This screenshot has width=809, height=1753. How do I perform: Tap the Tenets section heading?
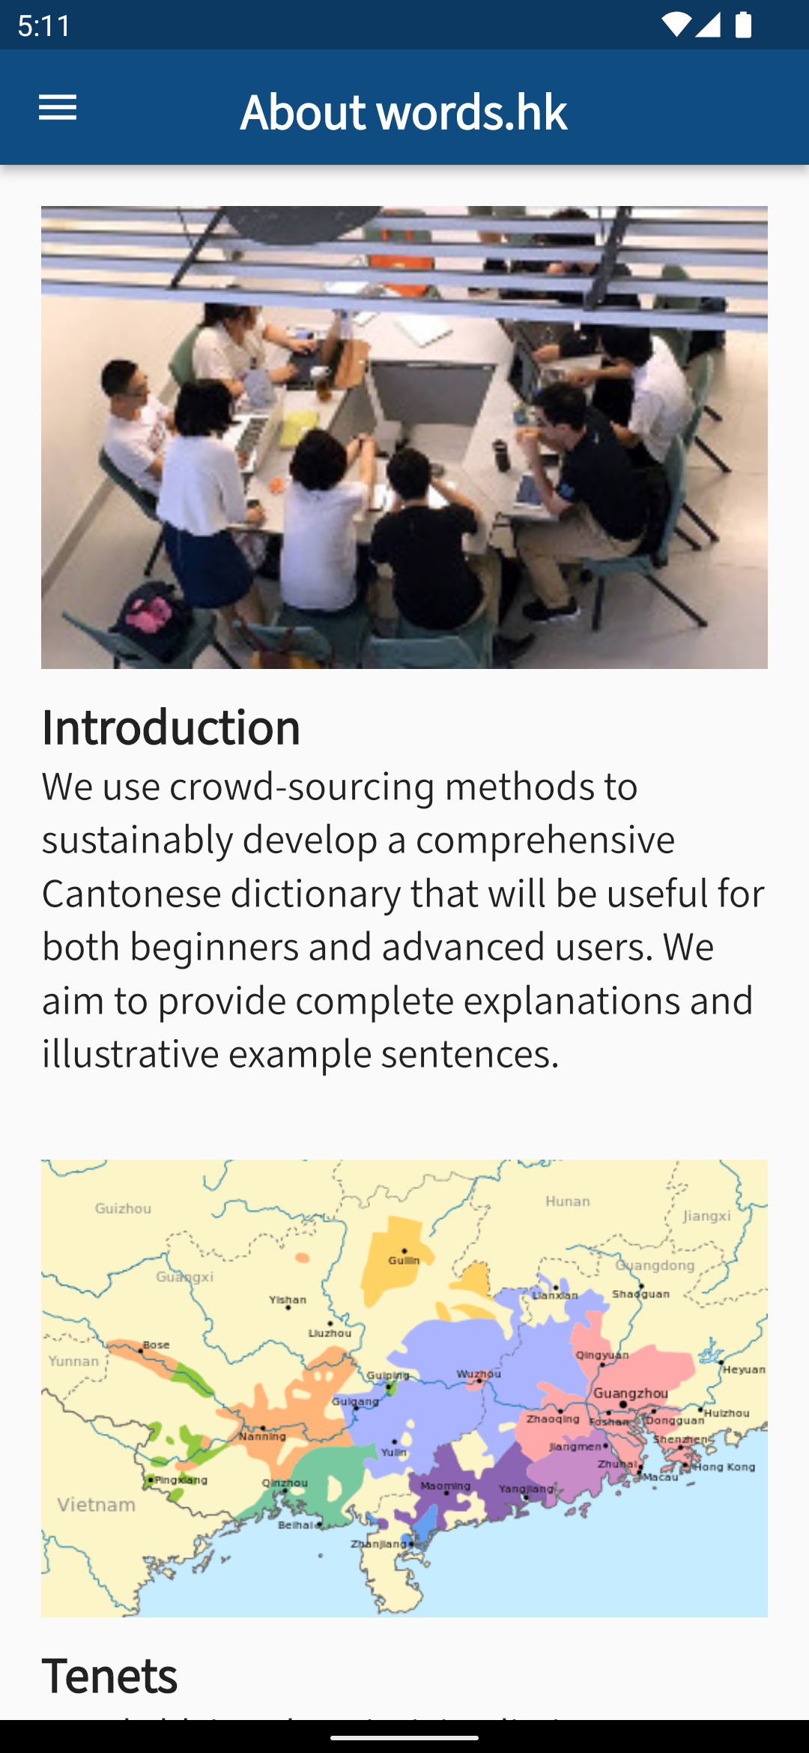(109, 1676)
